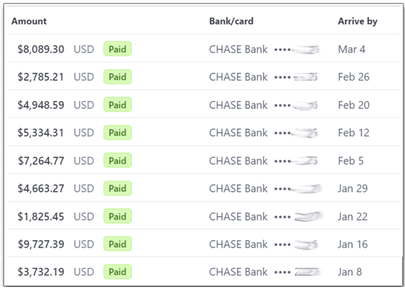Open the $2,785.21 payout amount
Screen dimensions: 405x289
pyautogui.click(x=41, y=77)
